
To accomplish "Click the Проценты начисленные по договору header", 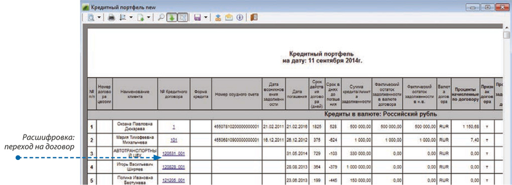I will [x=466, y=94].
